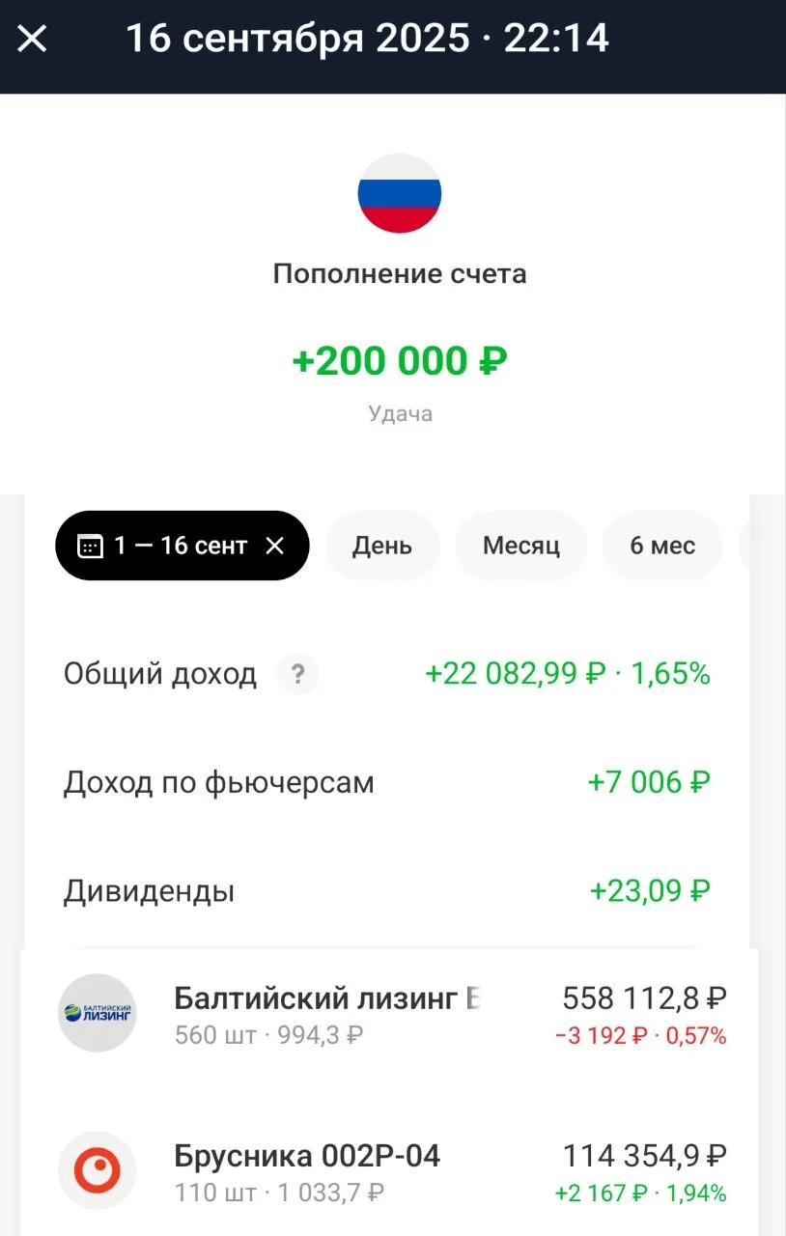Open the 1 — 16 сент date range selector
Screen dimensions: 786x1236
(x=182, y=546)
